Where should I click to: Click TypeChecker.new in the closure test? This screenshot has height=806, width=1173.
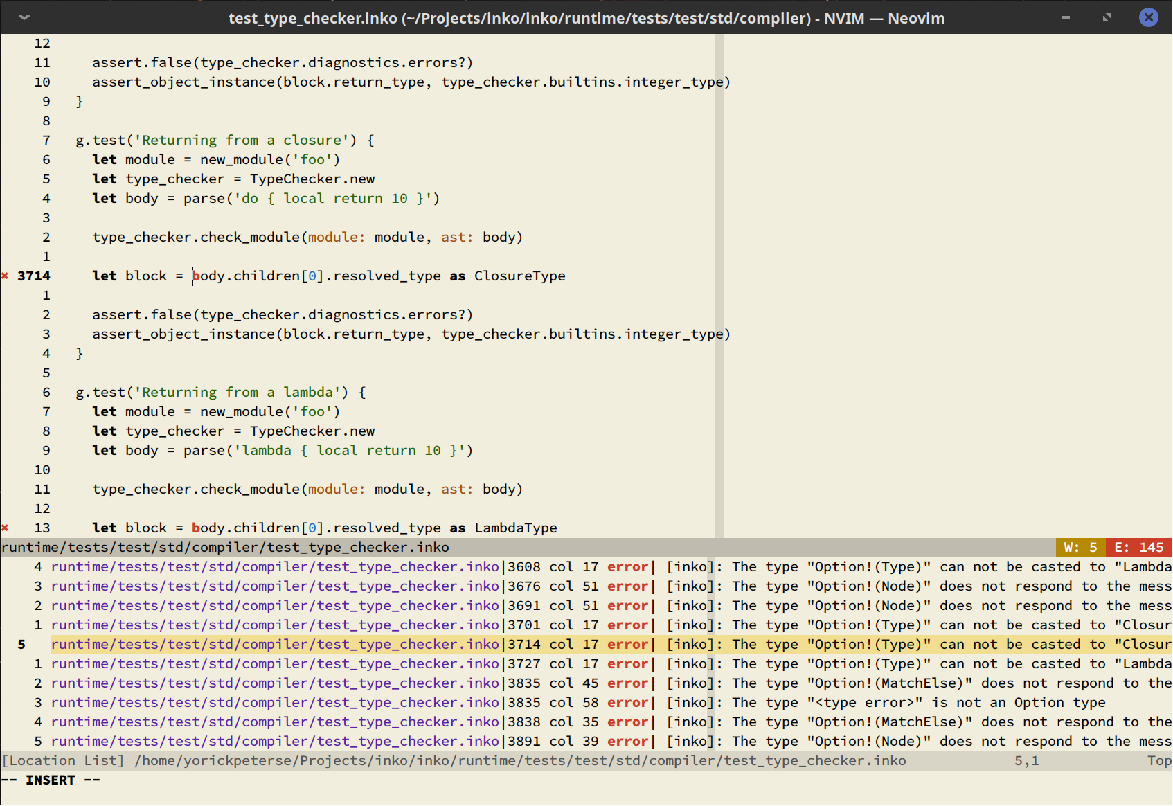[x=312, y=179]
